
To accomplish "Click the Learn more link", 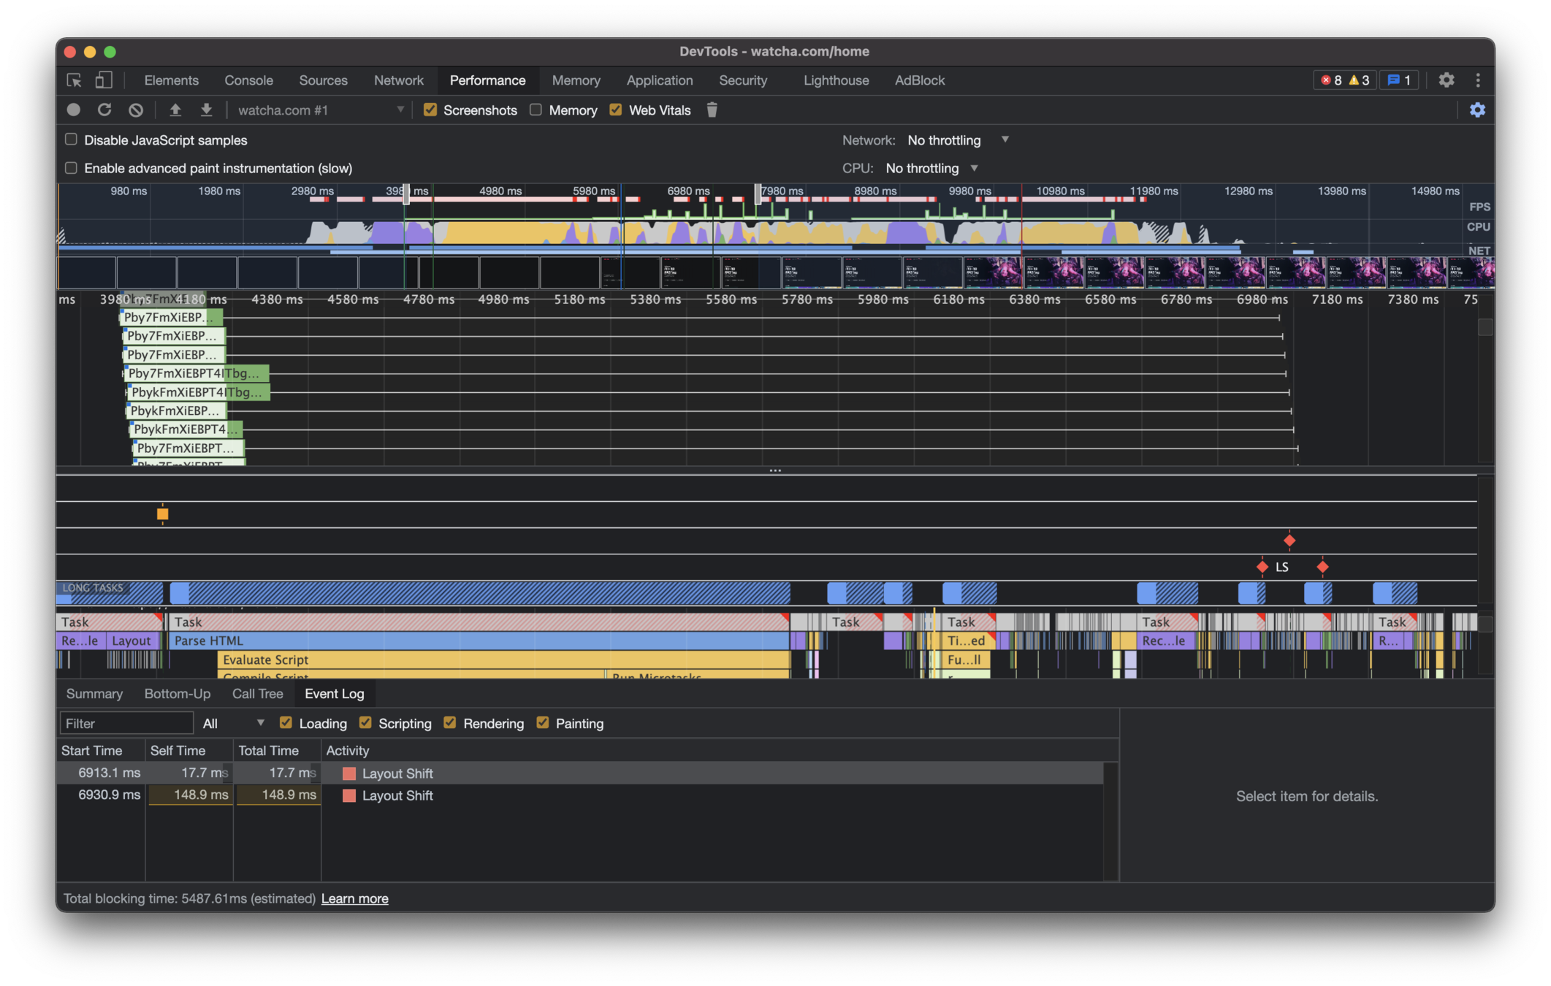I will pyautogui.click(x=354, y=898).
